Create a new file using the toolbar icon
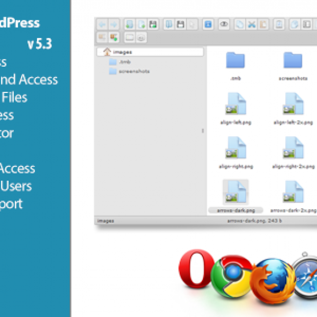The height and width of the screenshot is (317, 317). (x=141, y=25)
